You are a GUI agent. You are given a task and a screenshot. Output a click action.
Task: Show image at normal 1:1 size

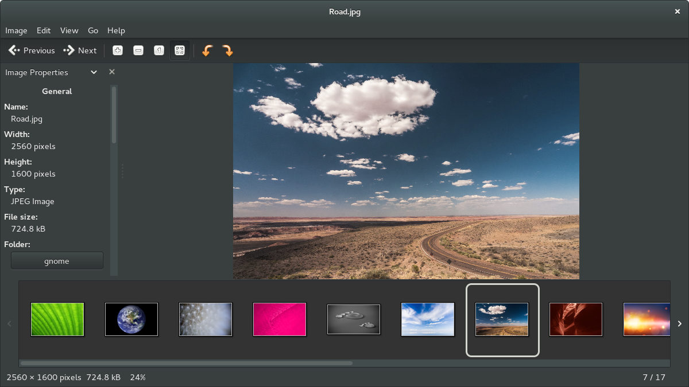(158, 50)
